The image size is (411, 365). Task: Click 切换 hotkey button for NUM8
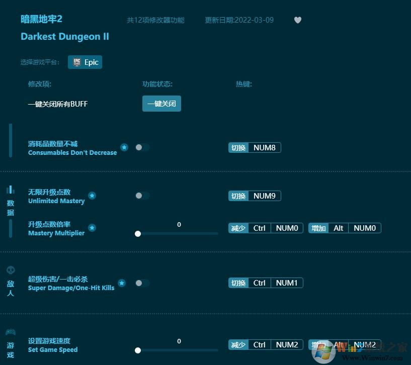coord(238,147)
